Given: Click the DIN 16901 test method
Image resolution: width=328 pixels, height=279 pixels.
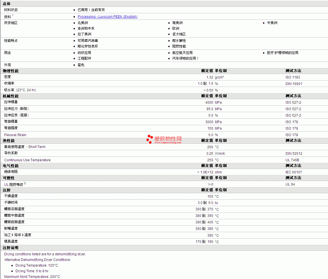Looking at the screenshot, I should pos(294,84).
